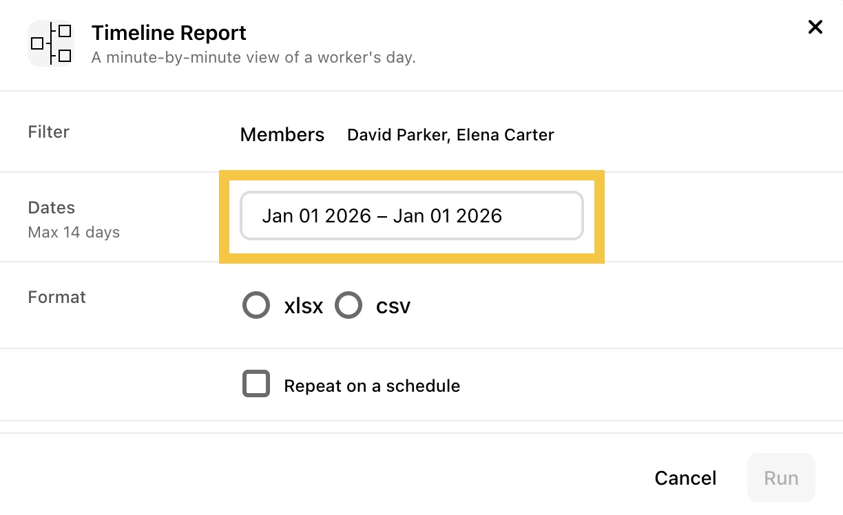843x515 pixels.
Task: Click the Timeline Report tree icon
Action: tap(51, 43)
